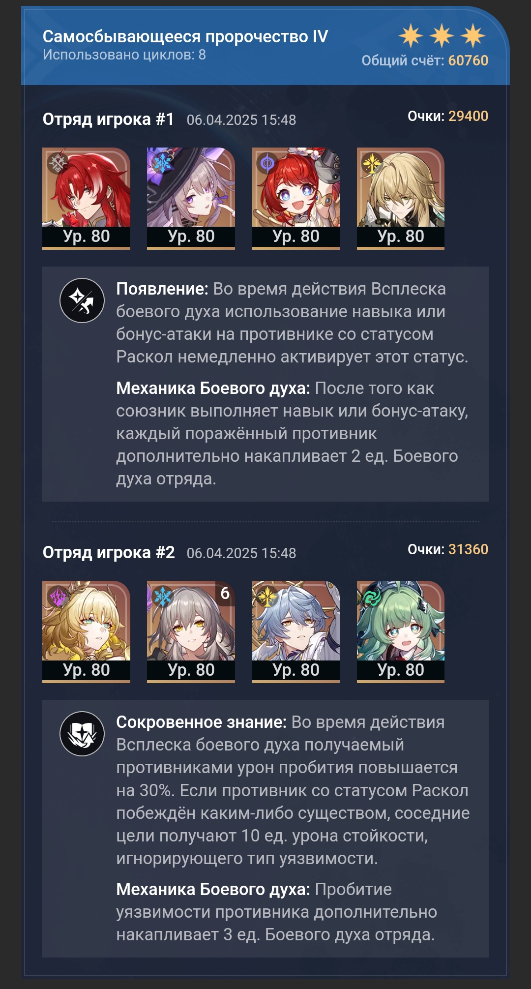Open the green-haired girl portrait in team 2
531x989 pixels.
pos(401,631)
